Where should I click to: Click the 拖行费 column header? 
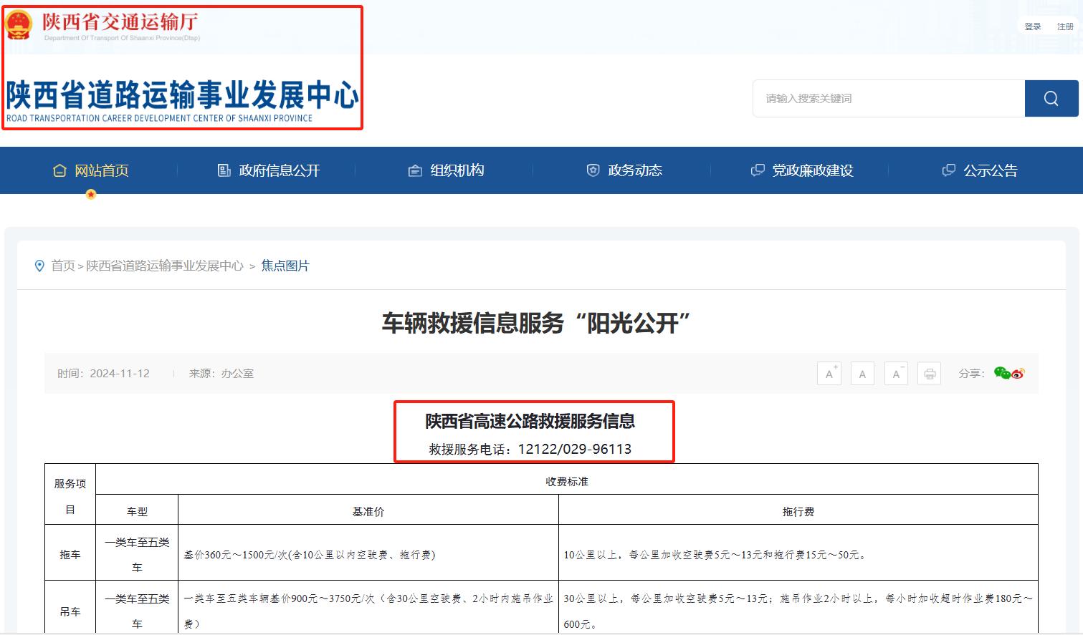pyautogui.click(x=798, y=511)
